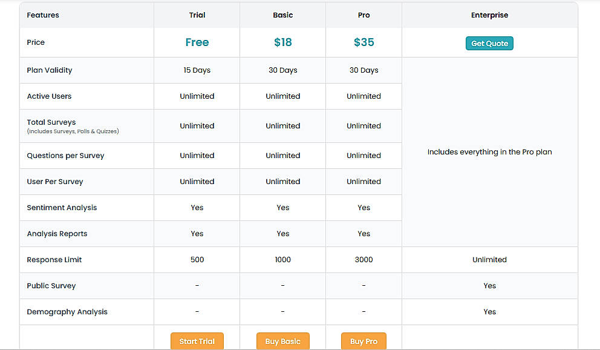Click the Active Users row label
This screenshot has height=350, width=600.
pos(49,96)
